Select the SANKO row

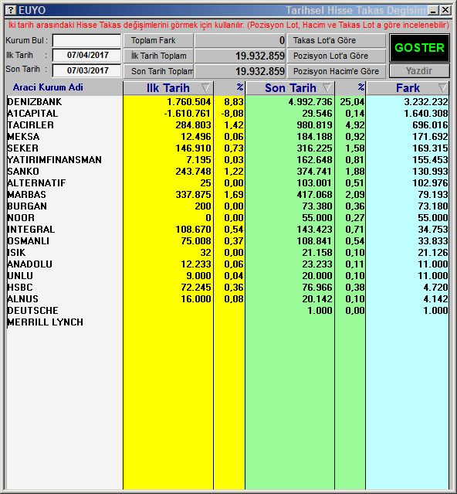coord(228,172)
